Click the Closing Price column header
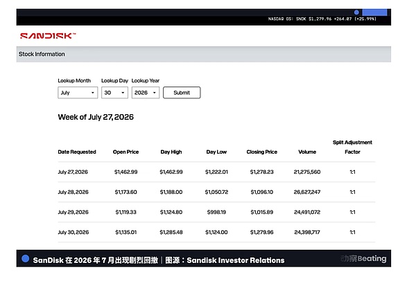Screen dimensions: 416x281 click(262, 152)
